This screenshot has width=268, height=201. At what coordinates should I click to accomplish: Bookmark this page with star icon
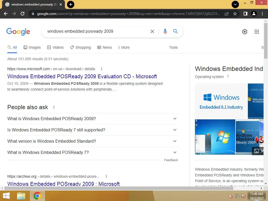235,14
